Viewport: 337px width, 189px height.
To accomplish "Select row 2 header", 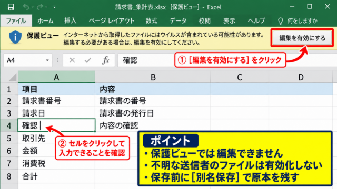I will (x=9, y=101).
